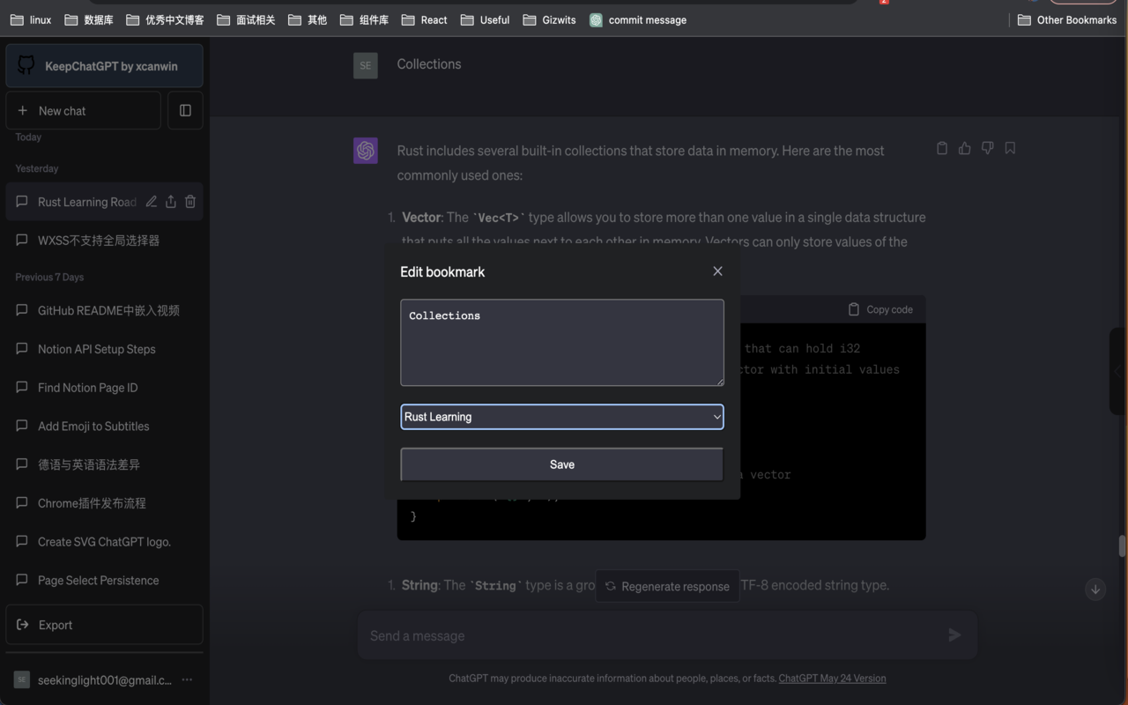Screen dimensions: 1128x705
Task: Open the bookmark folder dropdown showing Rust Learning
Action: pyautogui.click(x=561, y=417)
